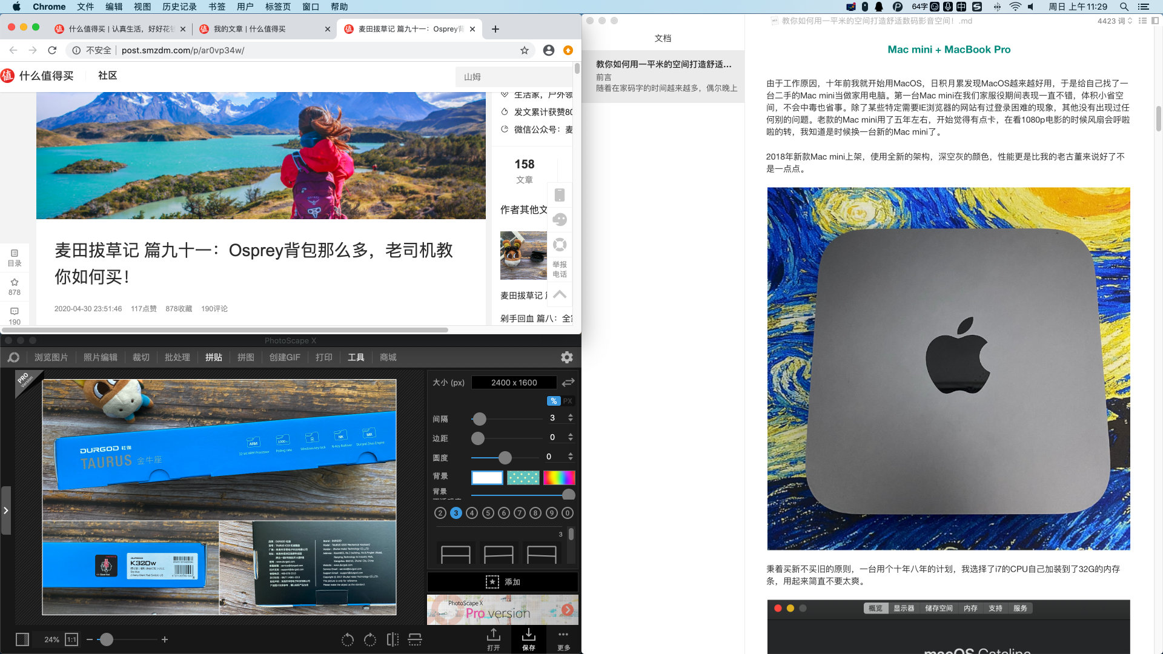
Task: Switch to 批处理 batch tab
Action: (177, 357)
